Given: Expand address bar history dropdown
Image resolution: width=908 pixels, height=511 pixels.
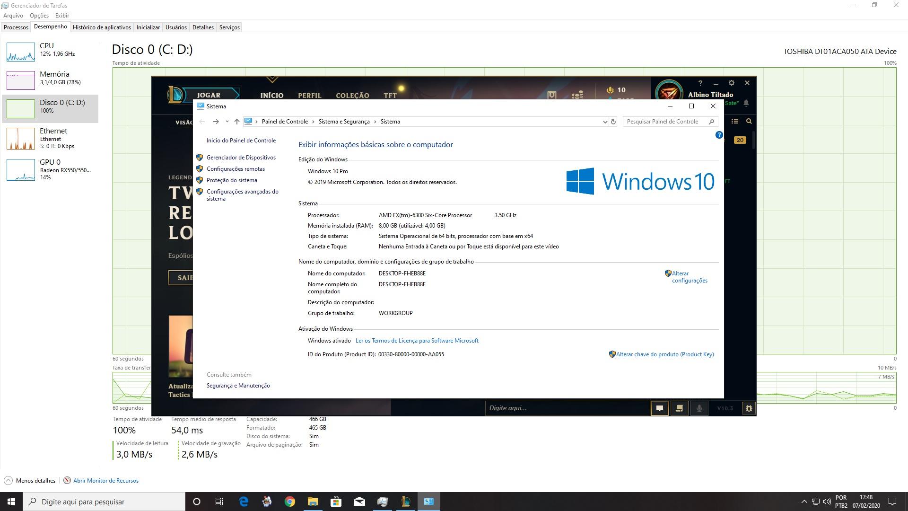Looking at the screenshot, I should 604,122.
